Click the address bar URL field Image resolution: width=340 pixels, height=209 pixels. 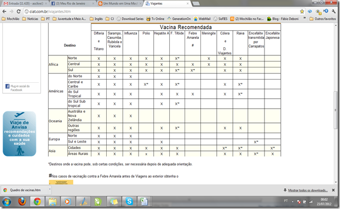point(161,12)
